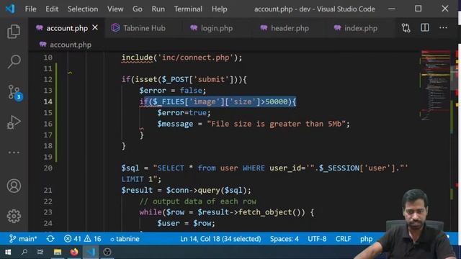
Task: Open the View menu
Action: point(115,9)
